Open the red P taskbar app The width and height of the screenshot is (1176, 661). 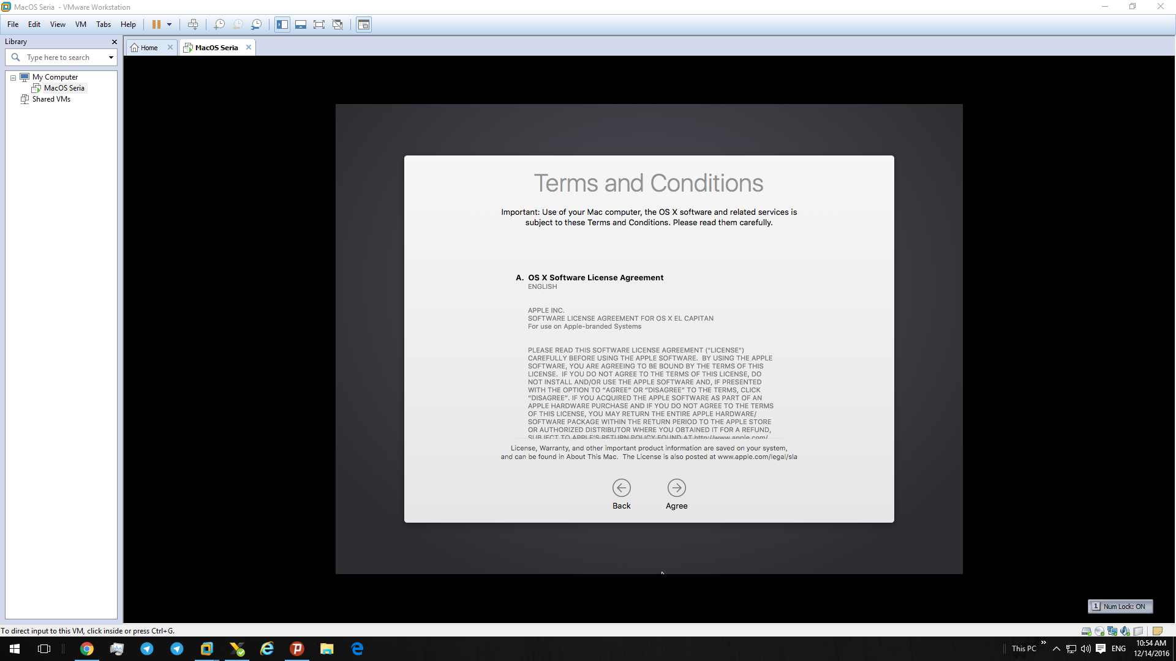coord(297,649)
